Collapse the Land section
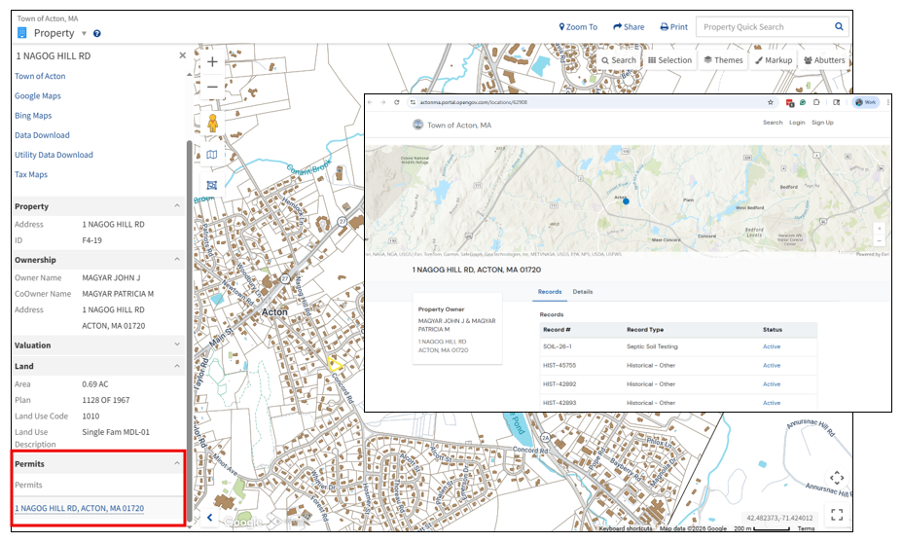The image size is (902, 543). [x=176, y=366]
